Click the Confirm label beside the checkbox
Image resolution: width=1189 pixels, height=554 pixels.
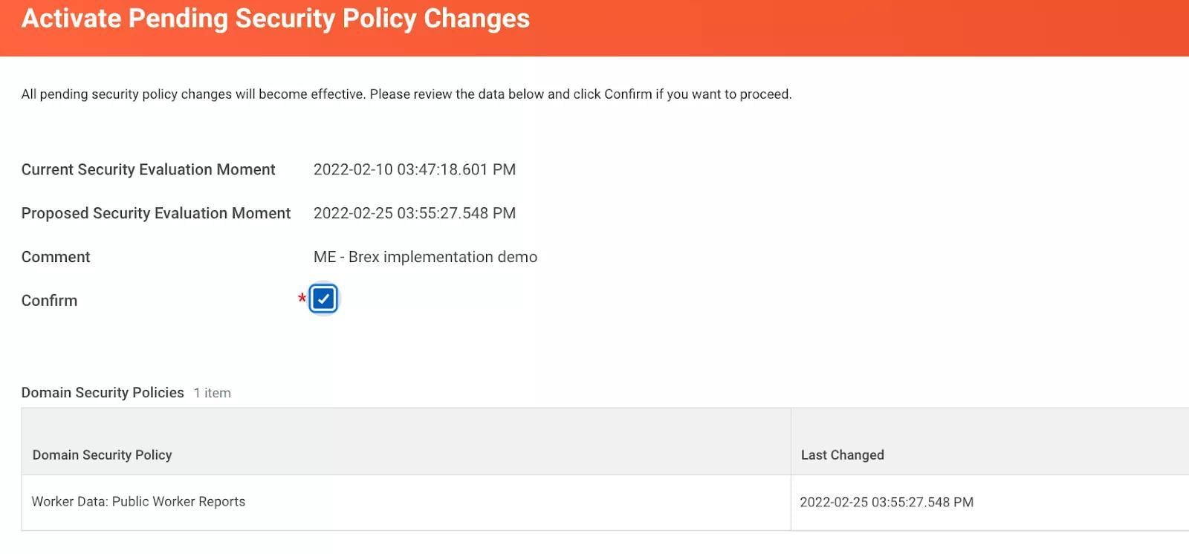click(x=49, y=301)
